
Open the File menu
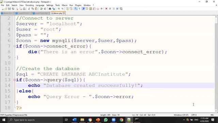pyautogui.click(x=2, y=5)
